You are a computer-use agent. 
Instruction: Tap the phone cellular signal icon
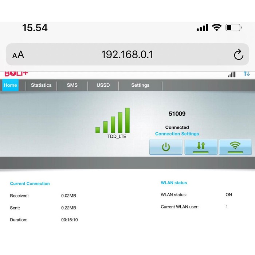coord(202,28)
